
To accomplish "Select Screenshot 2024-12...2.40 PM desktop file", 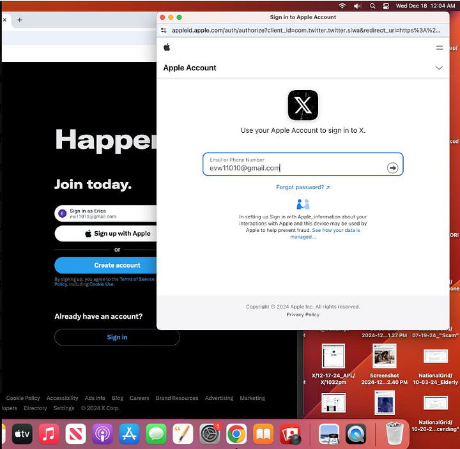I will [x=385, y=364].
